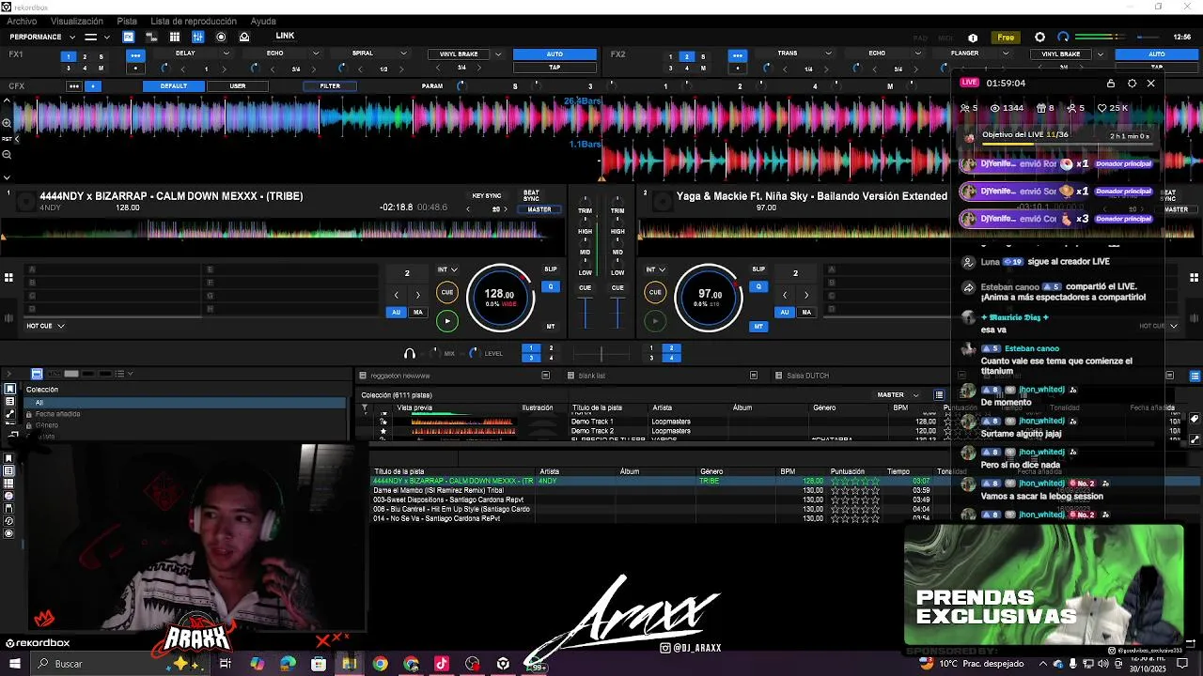This screenshot has width=1203, height=676.
Task: Switch deck 1 loop to MA mode
Action: (x=418, y=313)
